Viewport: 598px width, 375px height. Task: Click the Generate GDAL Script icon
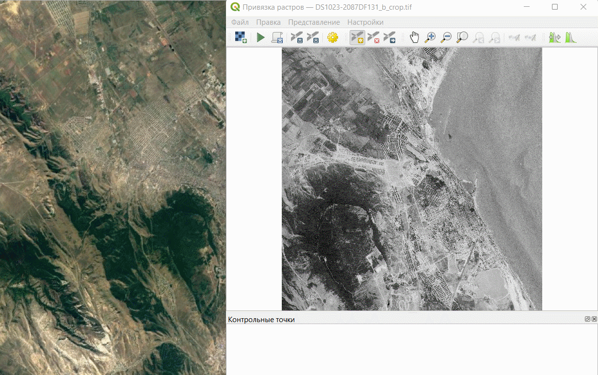tap(277, 37)
